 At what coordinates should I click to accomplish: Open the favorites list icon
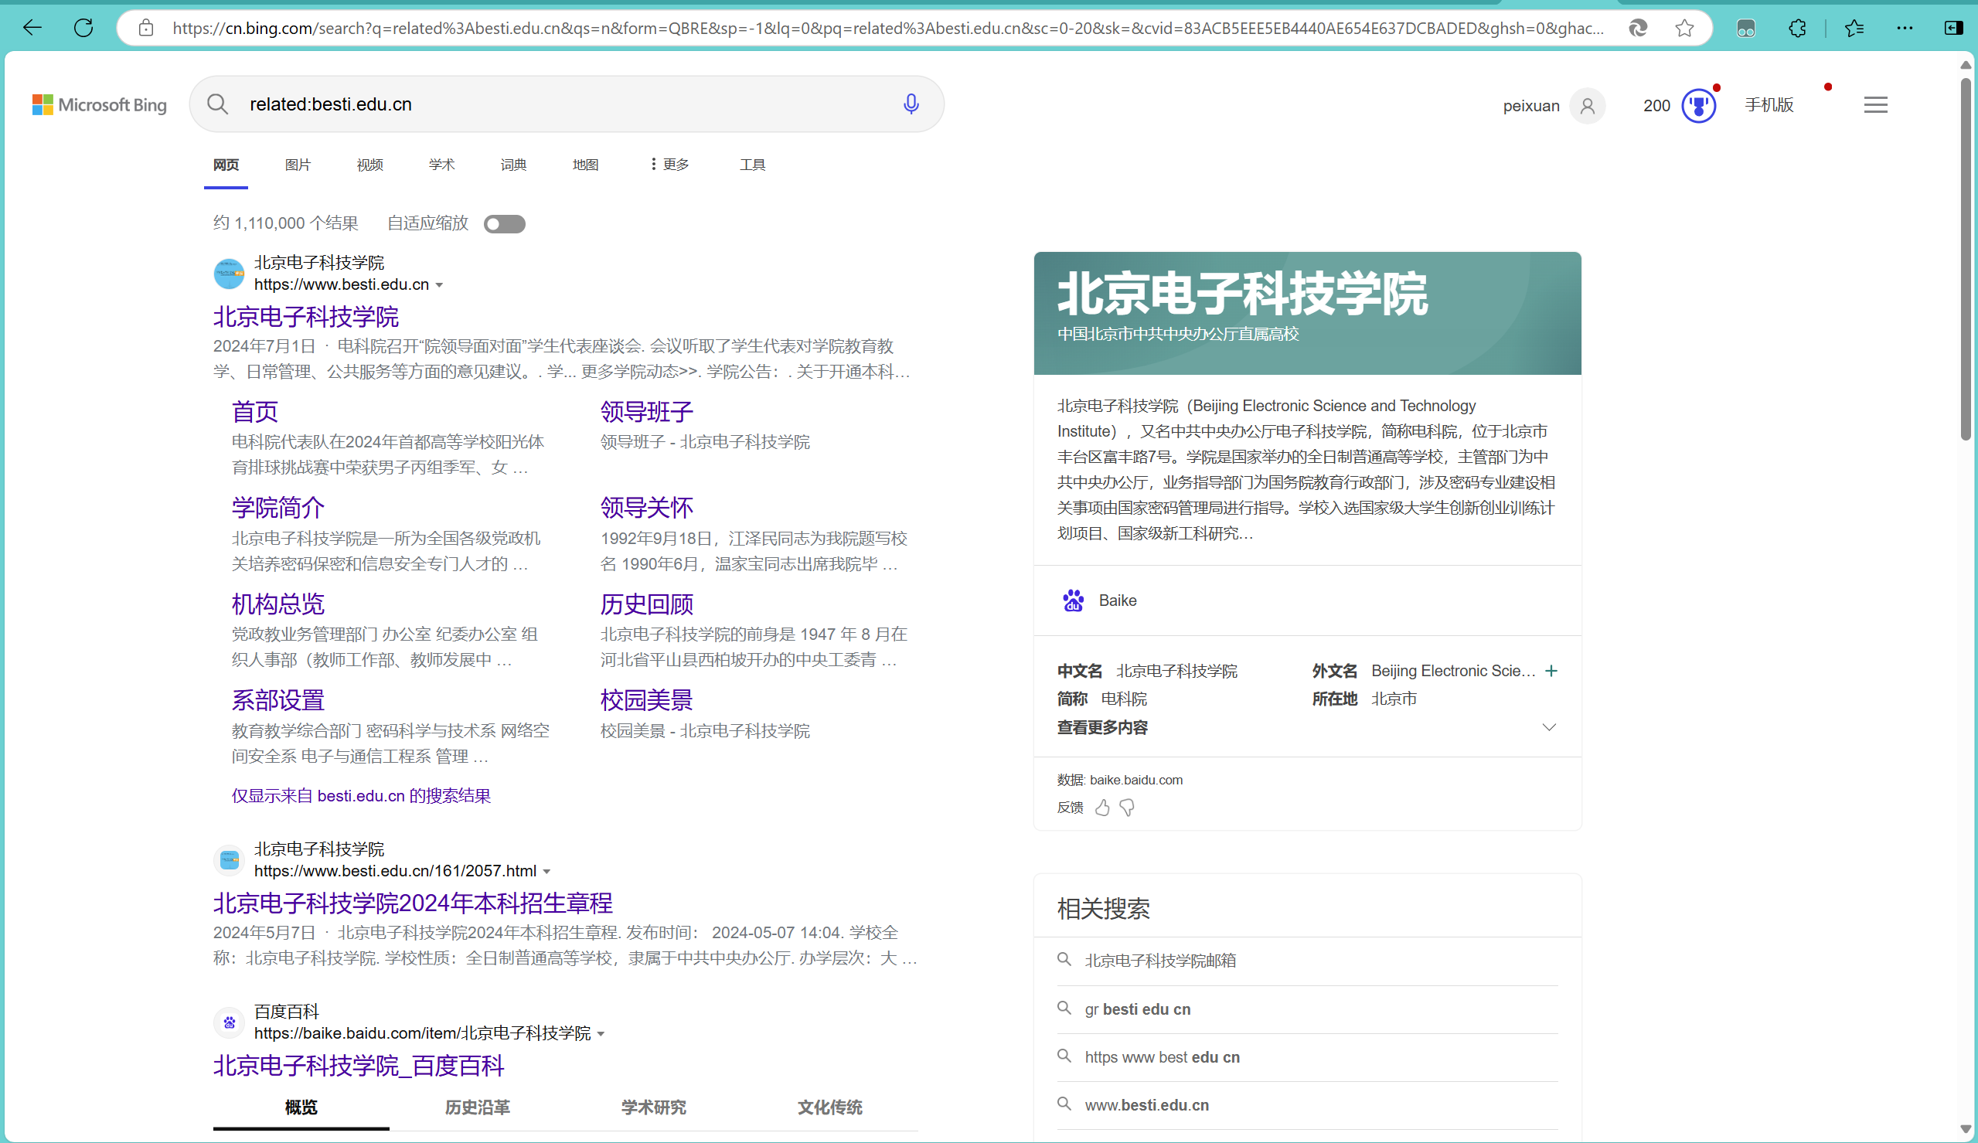pyautogui.click(x=1854, y=29)
